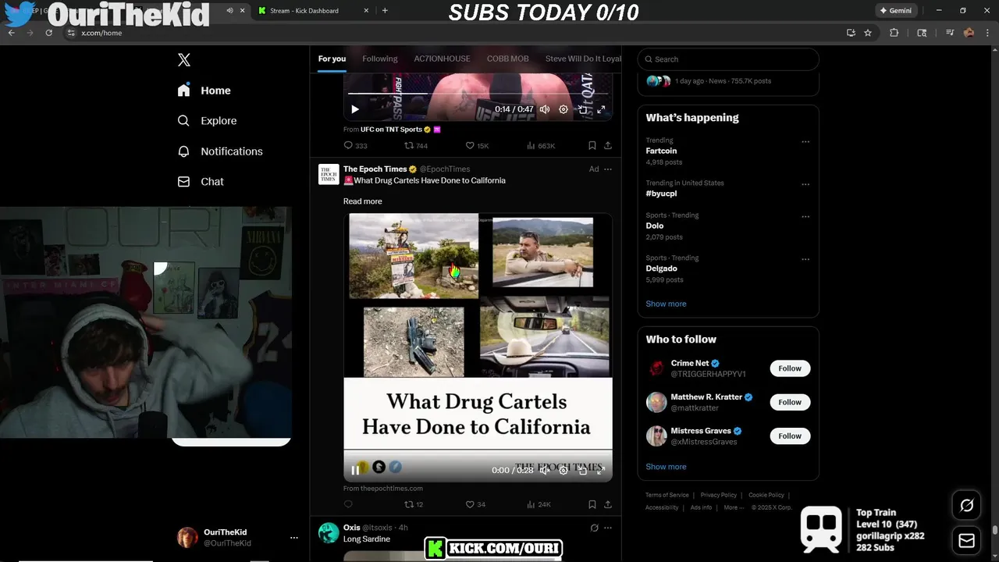Seek on the UFC video progress bar

pyautogui.click(x=478, y=94)
